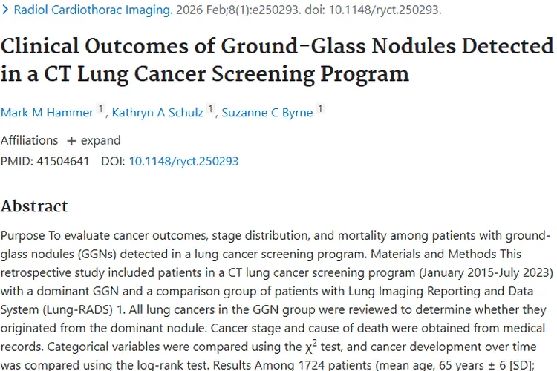Click the Abstract section heading
557x371 pixels.
click(x=34, y=206)
